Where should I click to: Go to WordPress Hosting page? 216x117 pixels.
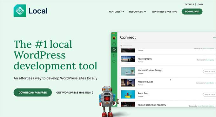(x=164, y=12)
